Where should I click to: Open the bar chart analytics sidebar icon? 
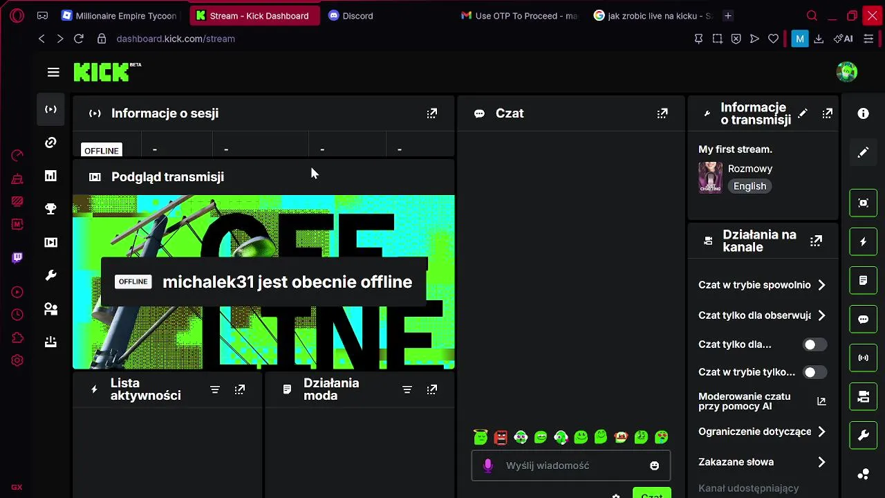point(50,176)
